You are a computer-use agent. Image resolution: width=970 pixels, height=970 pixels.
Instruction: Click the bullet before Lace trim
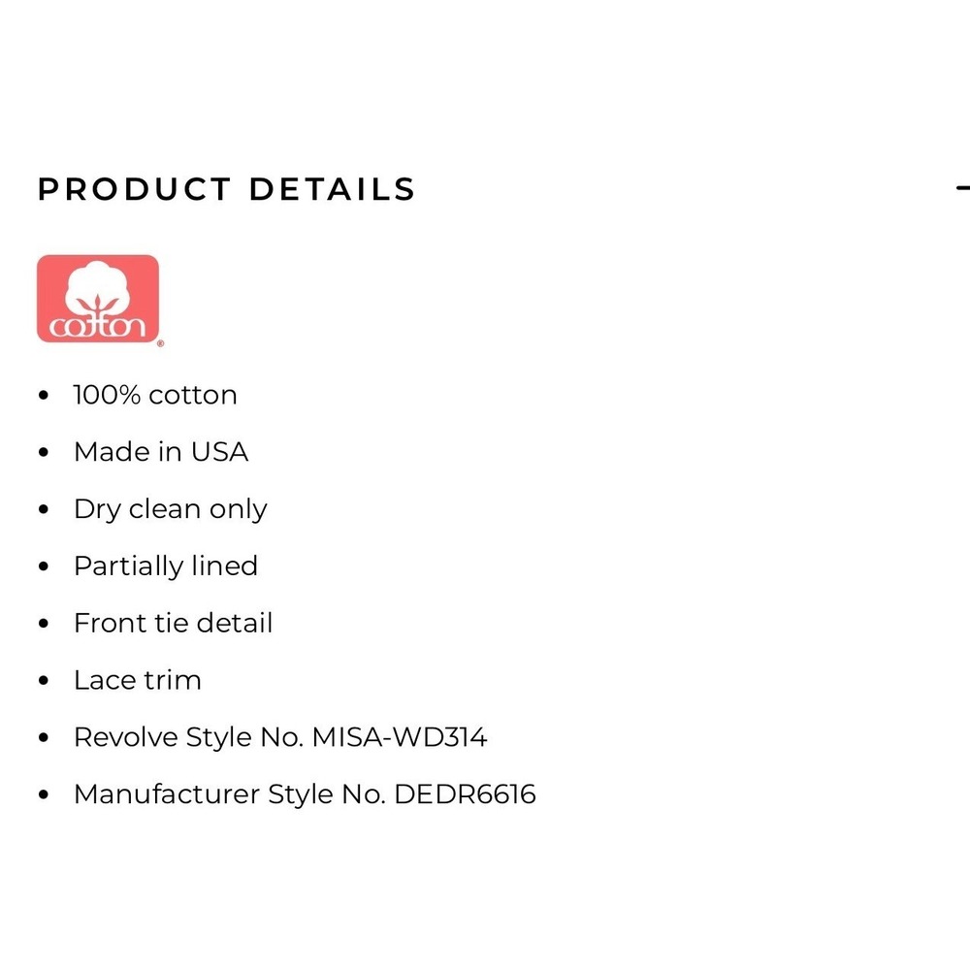point(44,681)
